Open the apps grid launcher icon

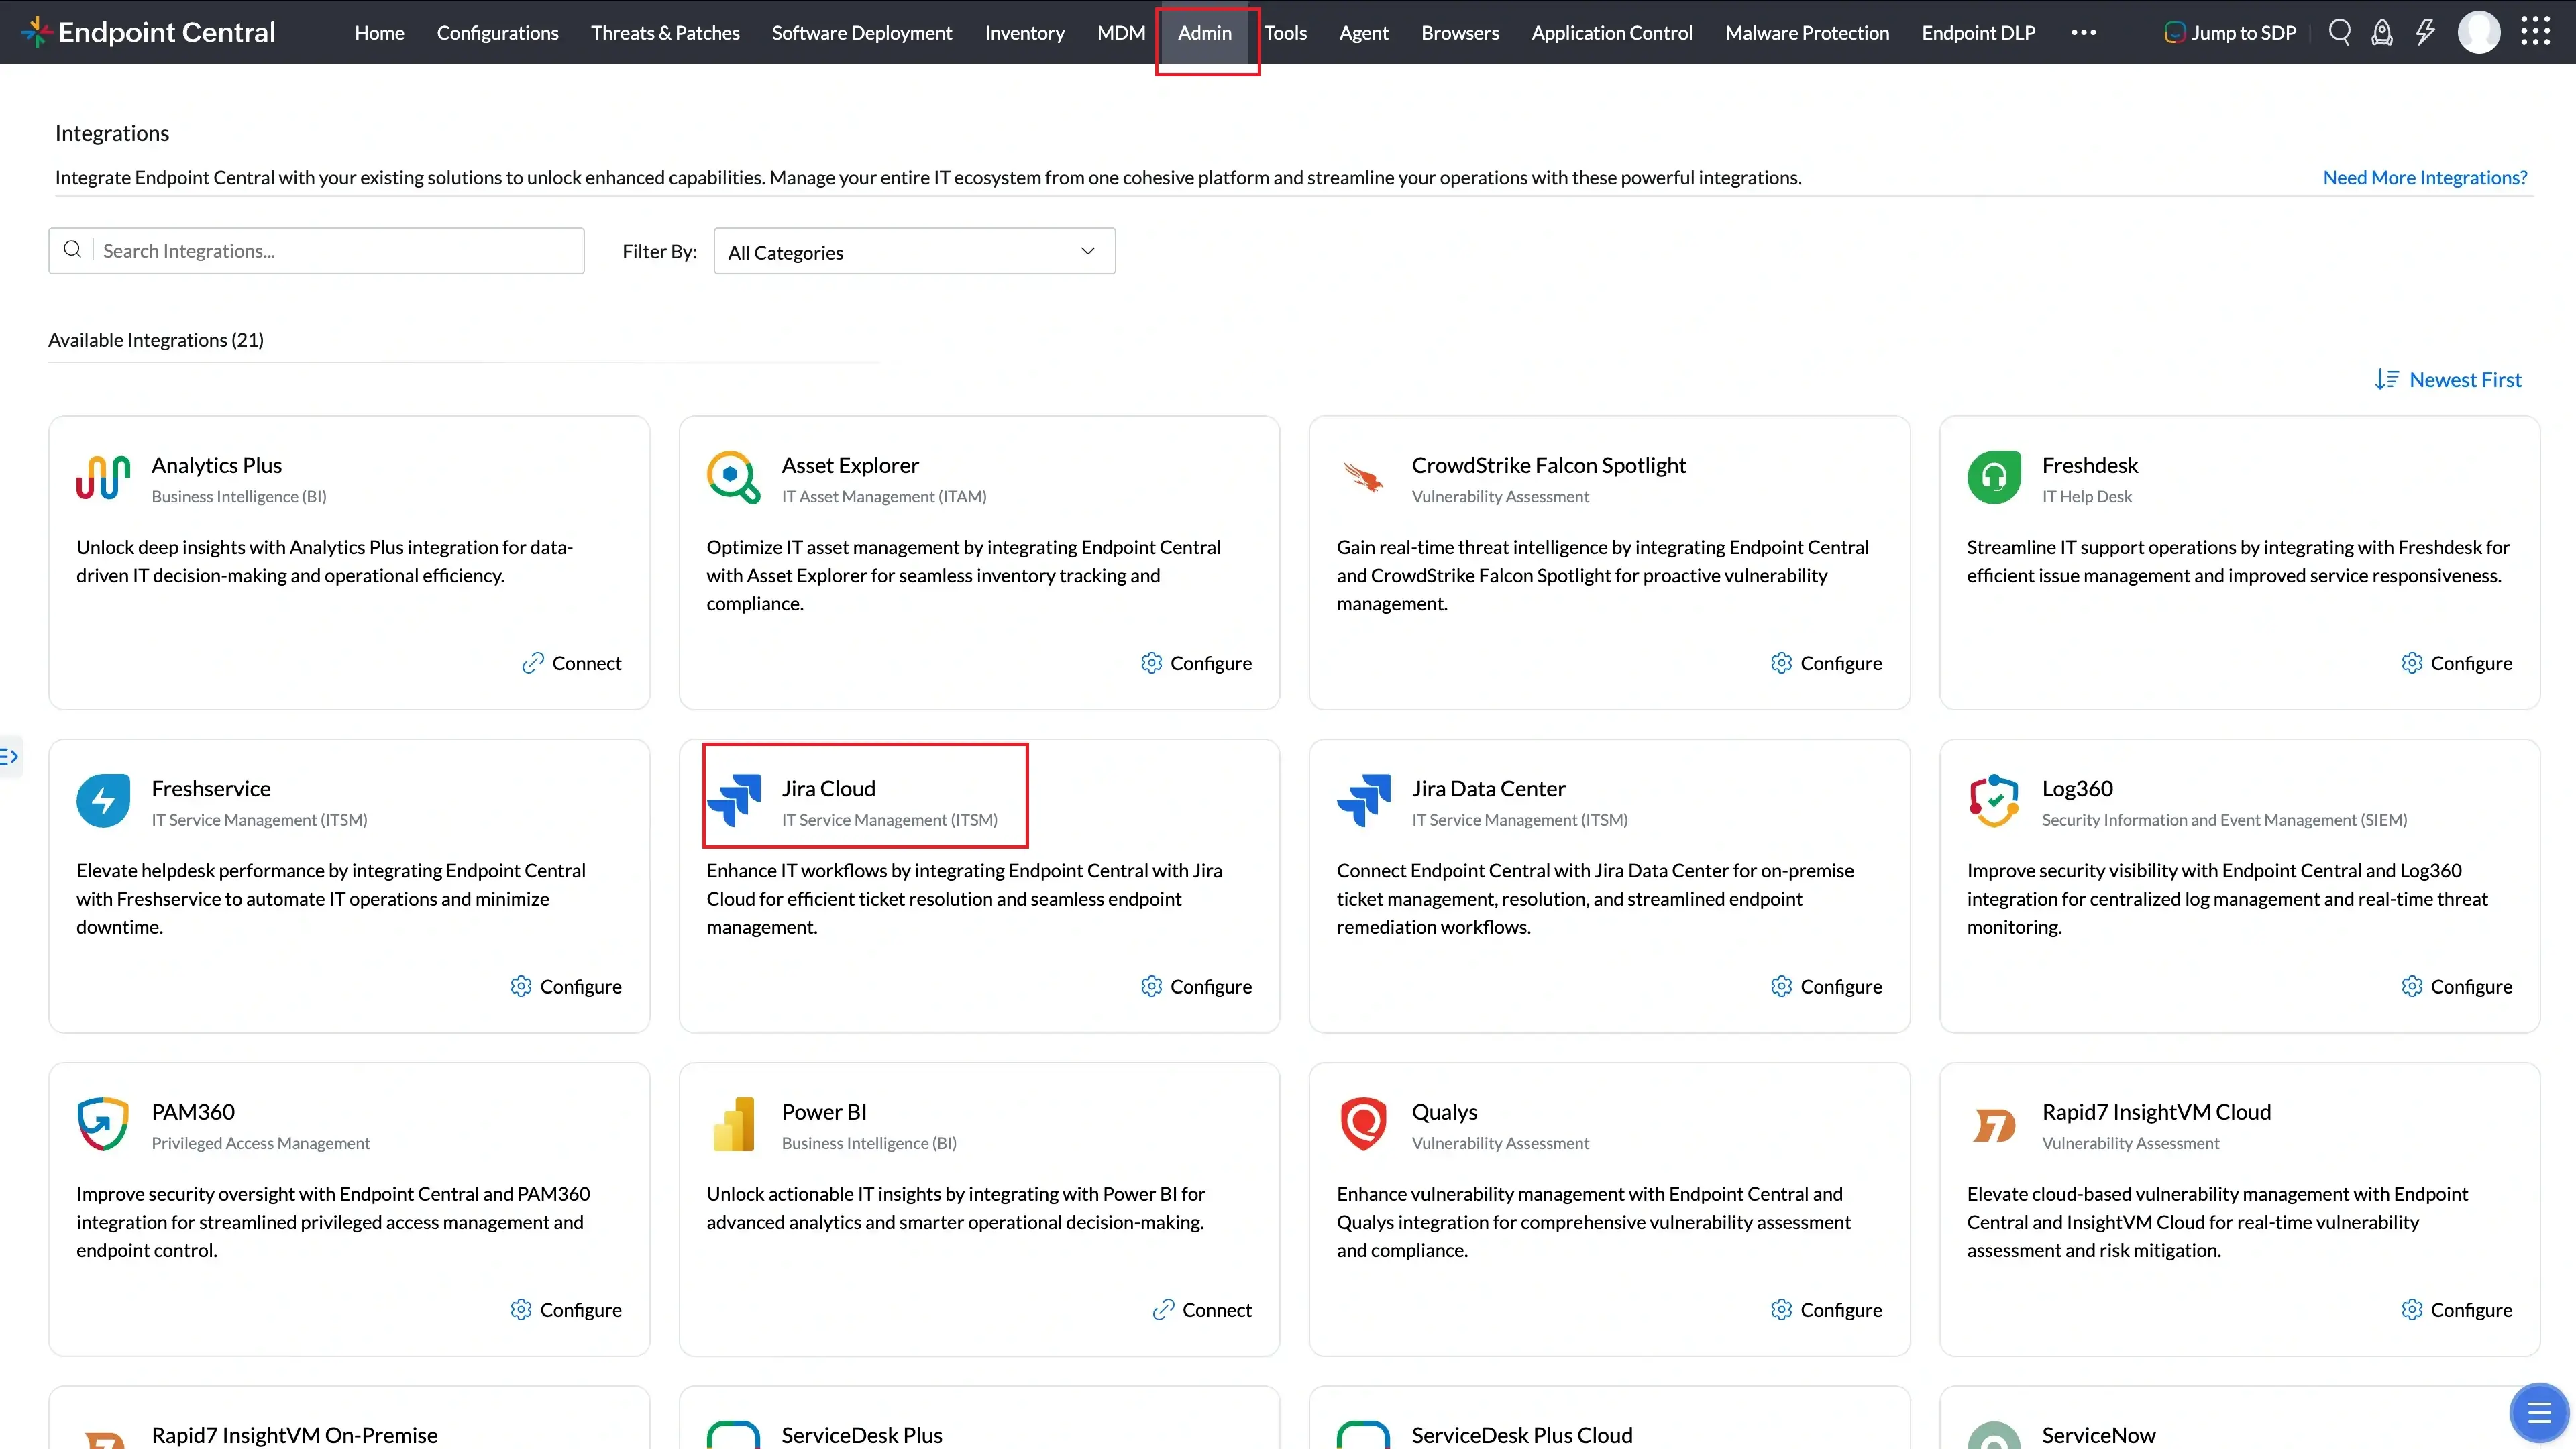(x=2536, y=32)
